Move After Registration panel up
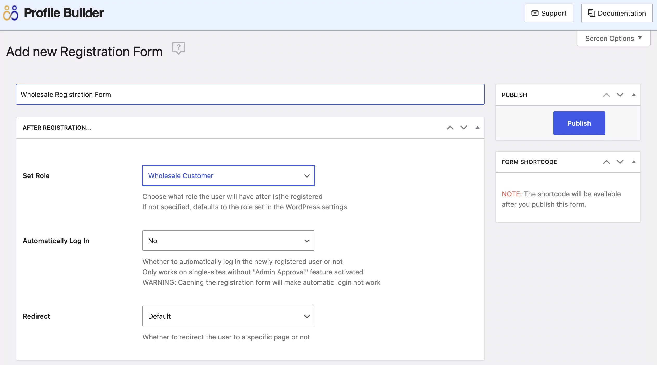This screenshot has width=657, height=365. 450,128
